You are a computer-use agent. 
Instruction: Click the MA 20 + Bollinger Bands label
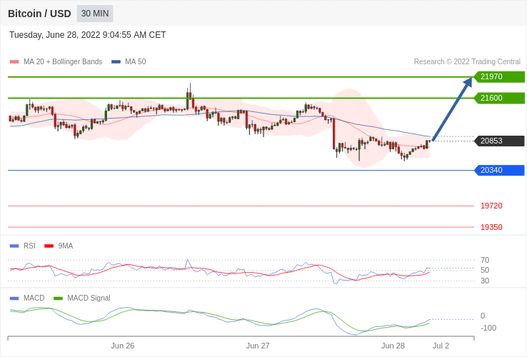pos(63,62)
